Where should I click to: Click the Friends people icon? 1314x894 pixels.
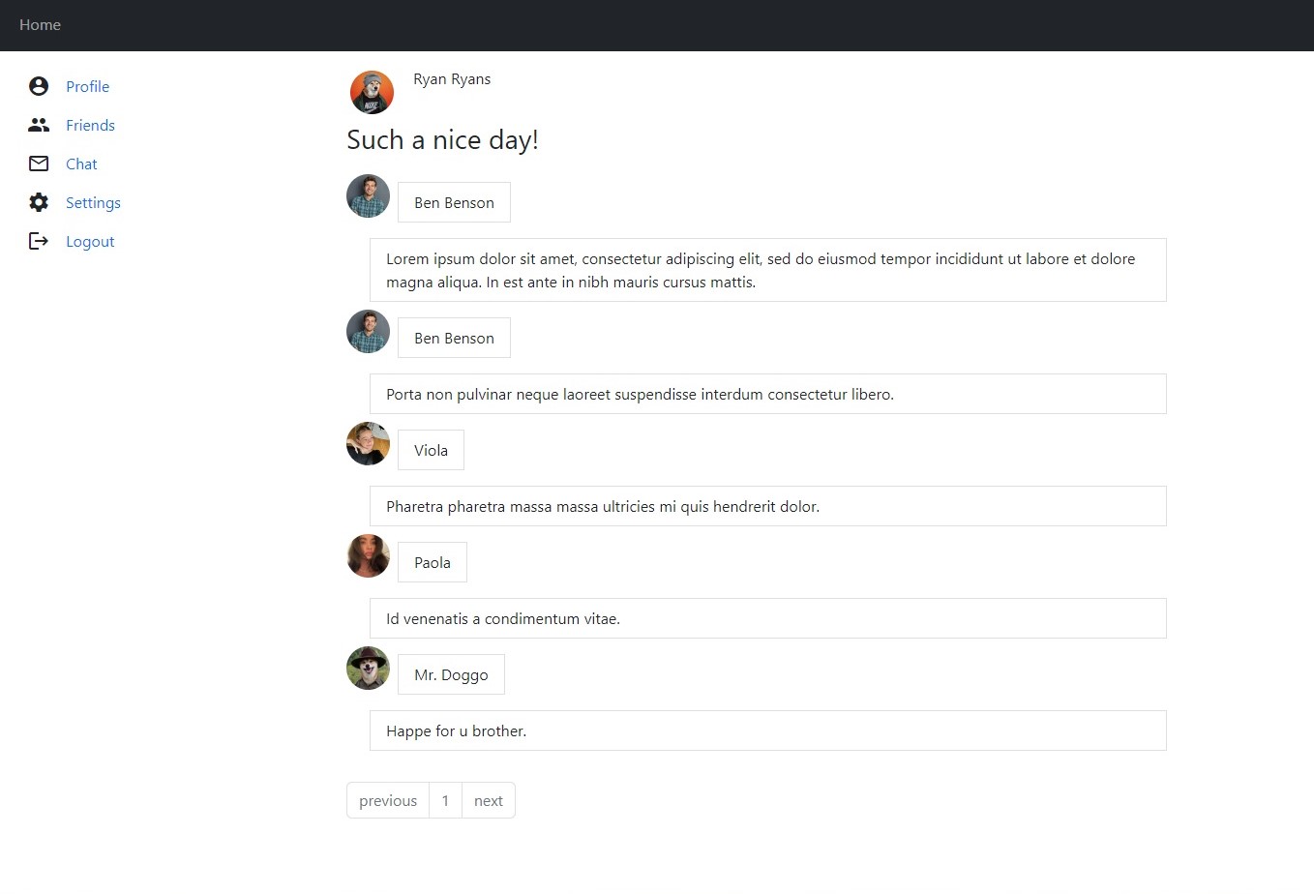point(38,124)
